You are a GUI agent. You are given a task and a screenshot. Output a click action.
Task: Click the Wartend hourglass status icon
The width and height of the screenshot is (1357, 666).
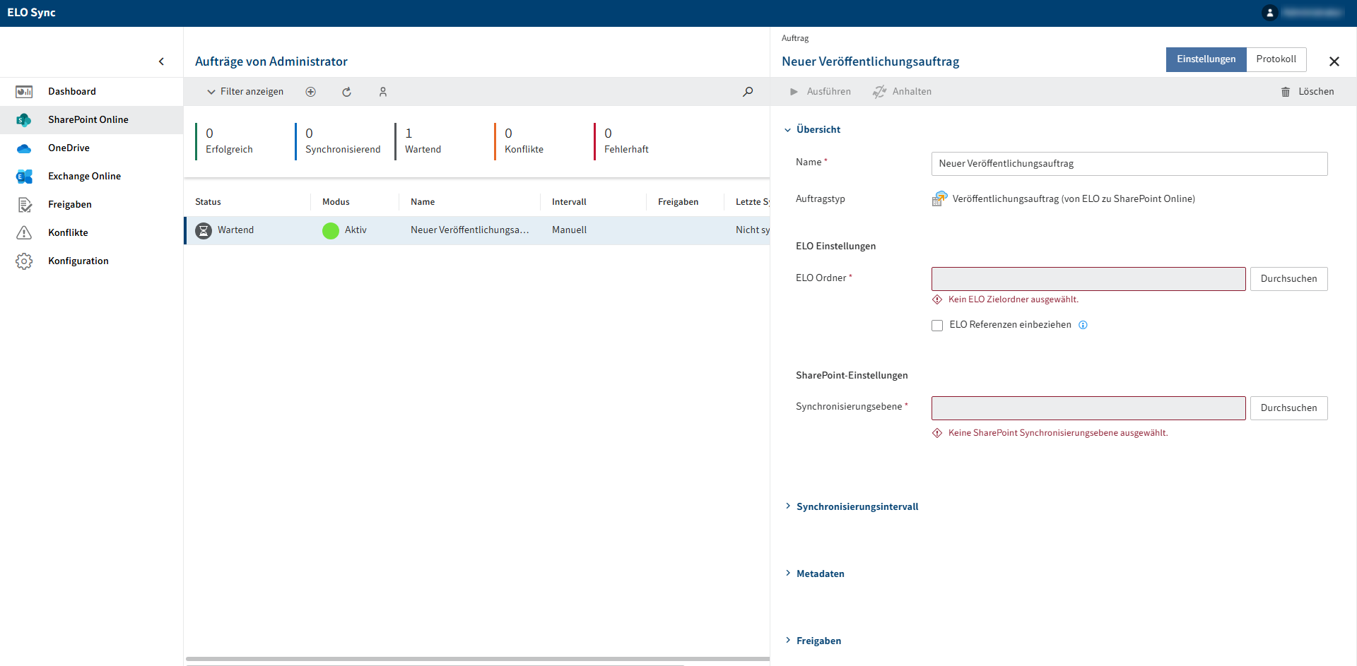pos(204,231)
